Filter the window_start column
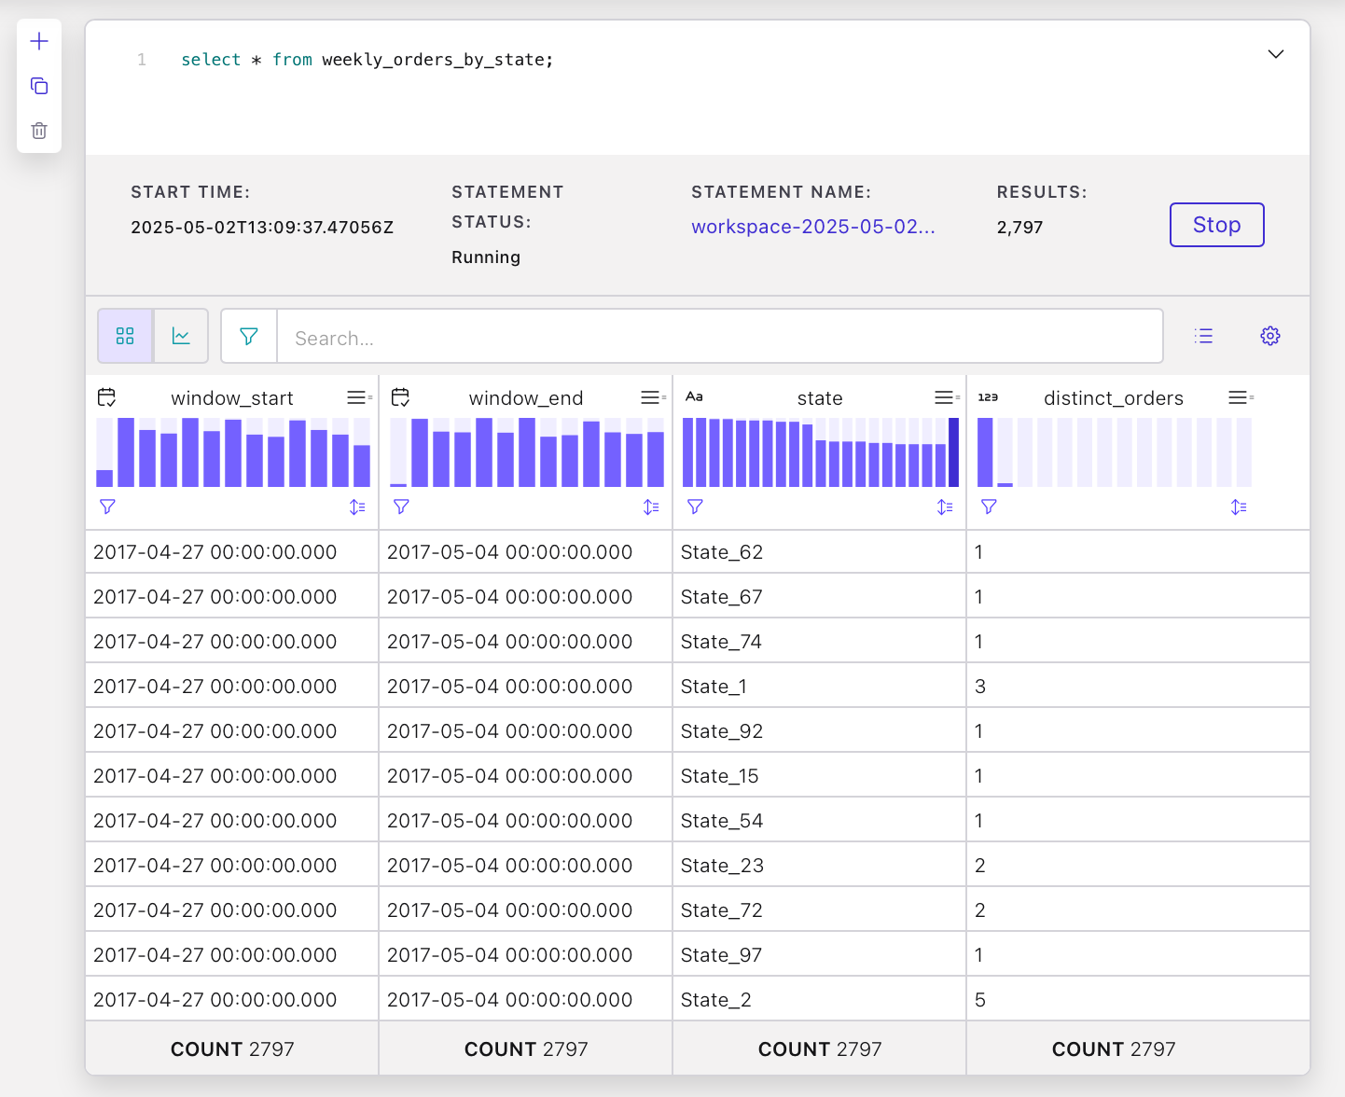 107,507
